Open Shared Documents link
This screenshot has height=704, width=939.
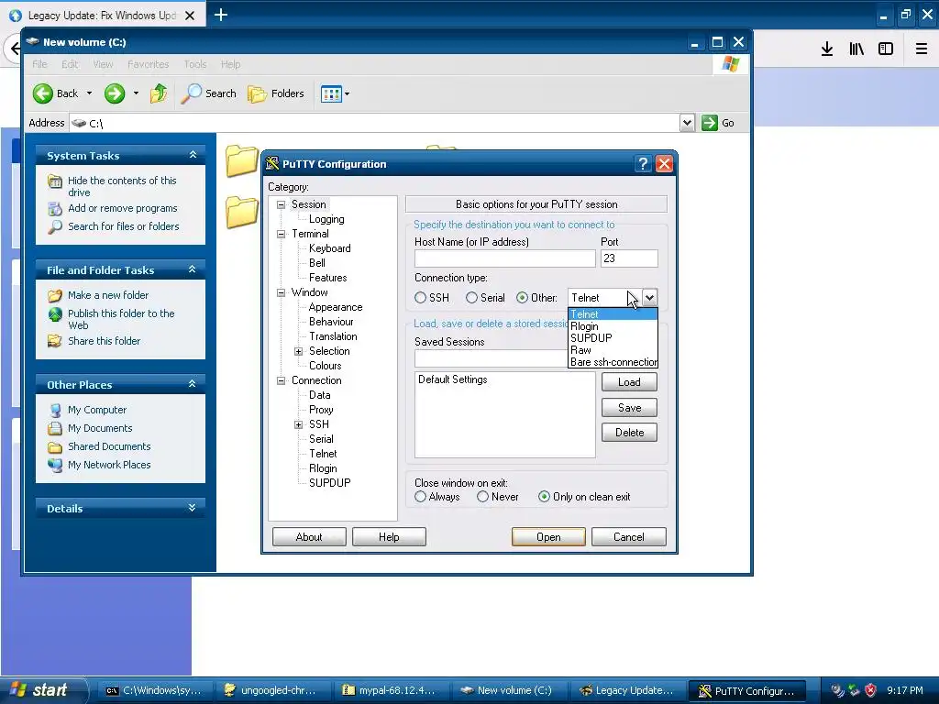[109, 446]
